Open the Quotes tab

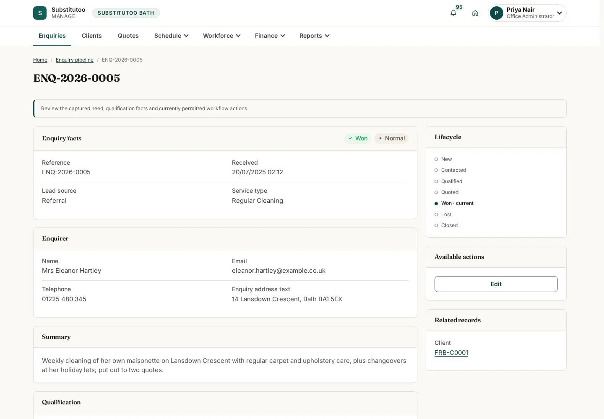tap(128, 36)
